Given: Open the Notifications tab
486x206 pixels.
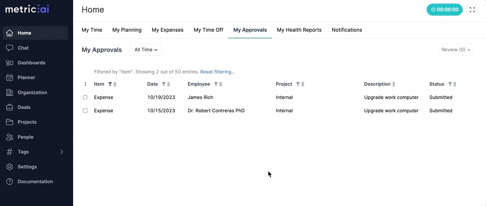Looking at the screenshot, I should [347, 30].
